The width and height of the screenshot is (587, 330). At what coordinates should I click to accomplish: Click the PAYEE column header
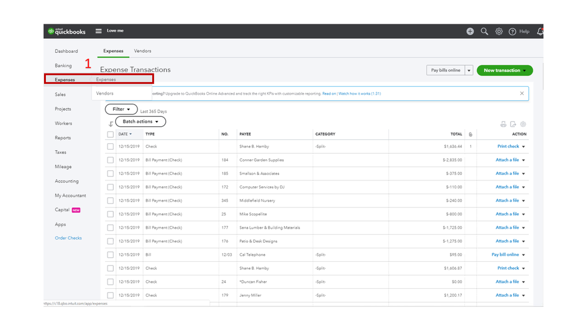[245, 134]
